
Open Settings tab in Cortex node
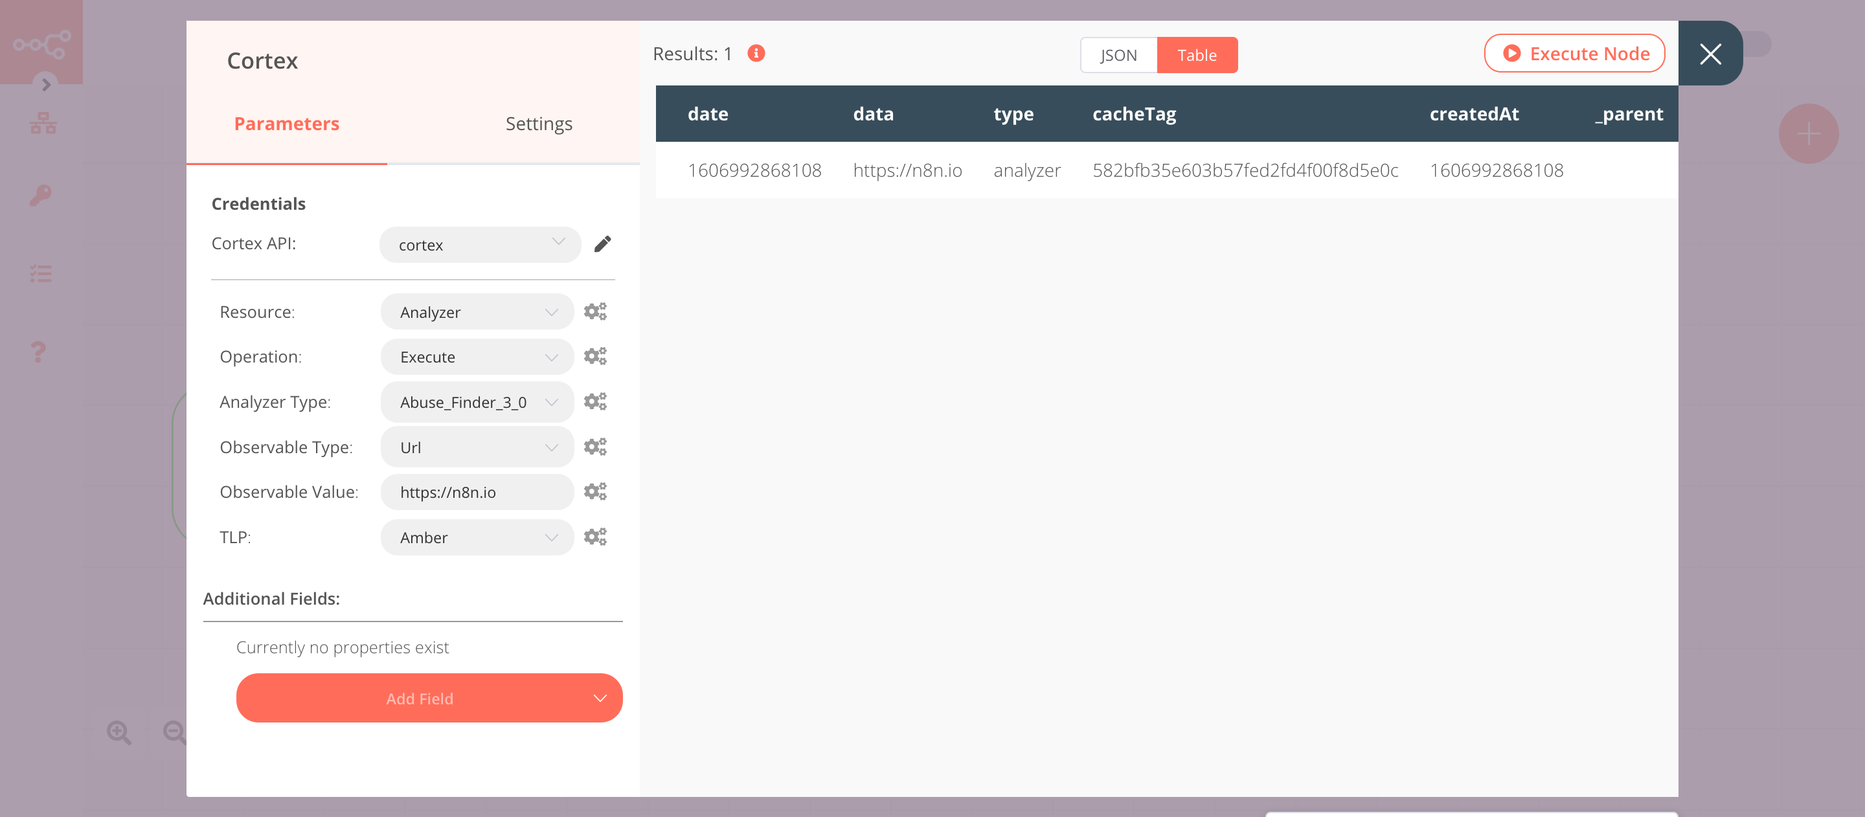[x=537, y=122]
